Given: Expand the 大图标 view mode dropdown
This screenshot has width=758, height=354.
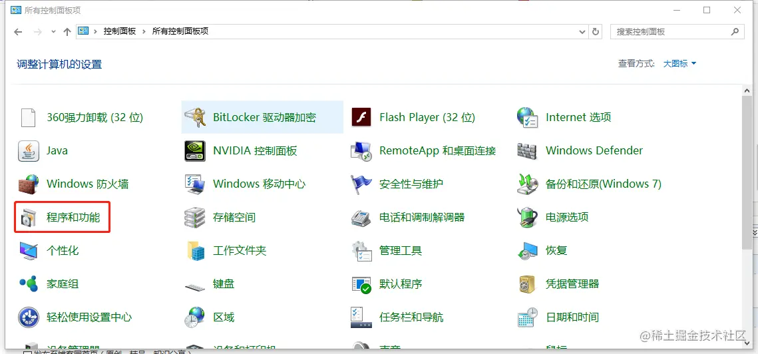Looking at the screenshot, I should tap(679, 63).
